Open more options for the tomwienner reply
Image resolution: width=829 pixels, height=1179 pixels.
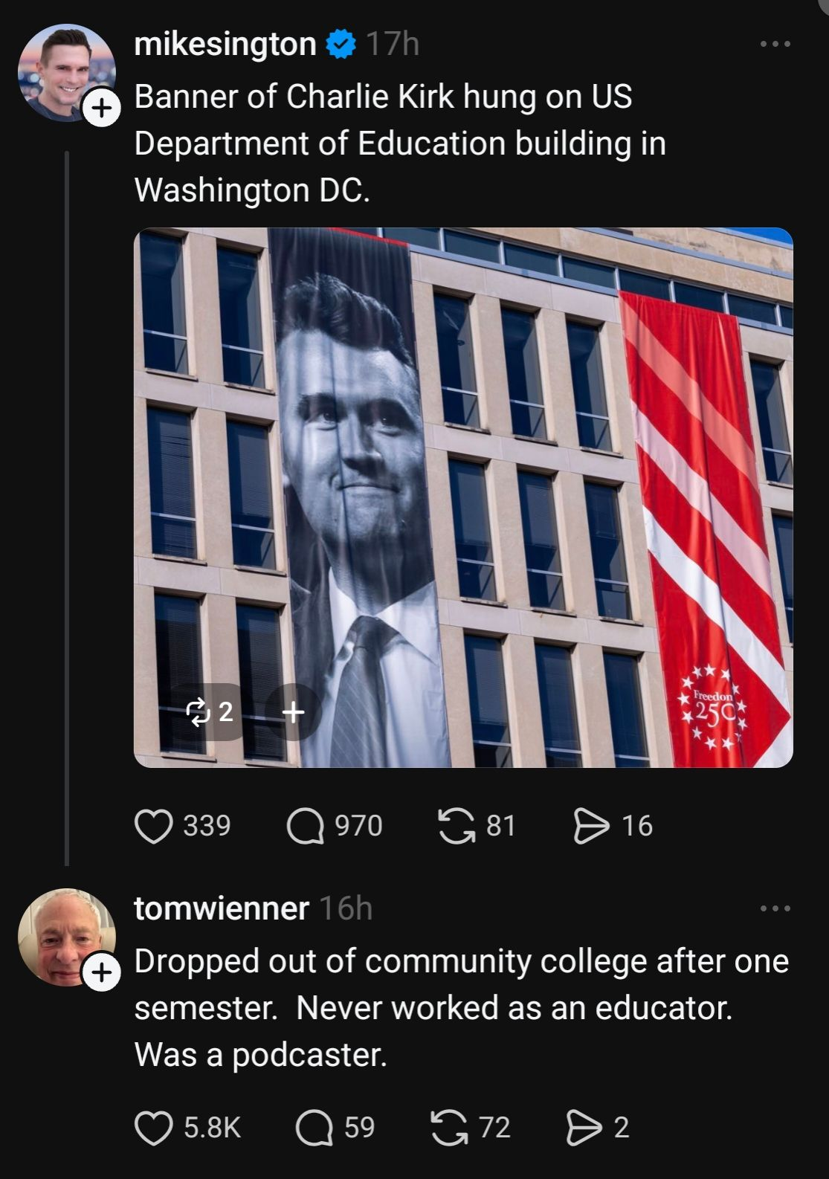pyautogui.click(x=775, y=908)
